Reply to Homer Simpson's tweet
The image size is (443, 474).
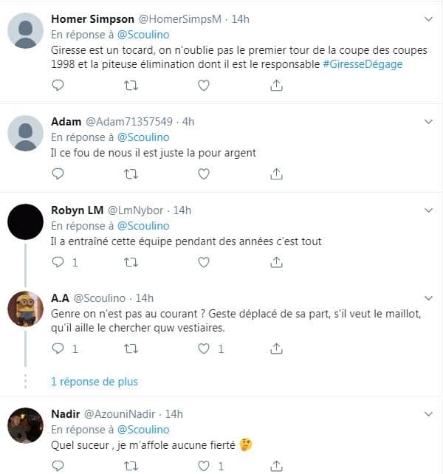(58, 85)
